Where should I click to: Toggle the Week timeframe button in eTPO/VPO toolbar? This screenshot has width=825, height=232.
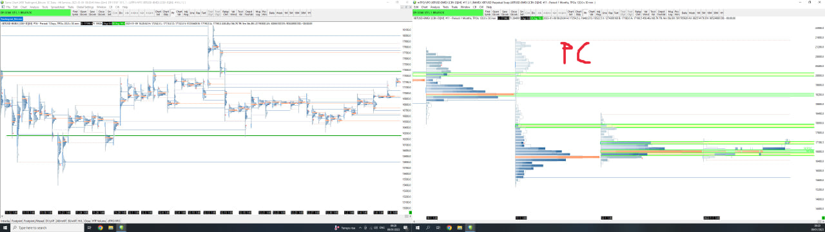click(692, 13)
